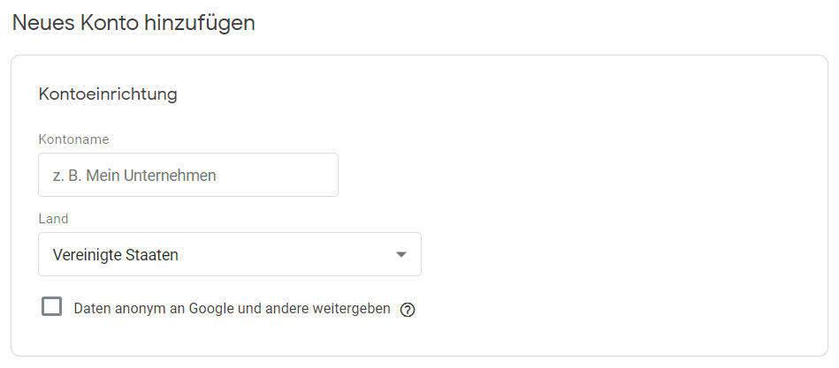This screenshot has width=839, height=368.
Task: Click the Land dropdown arrow
Action: (400, 255)
